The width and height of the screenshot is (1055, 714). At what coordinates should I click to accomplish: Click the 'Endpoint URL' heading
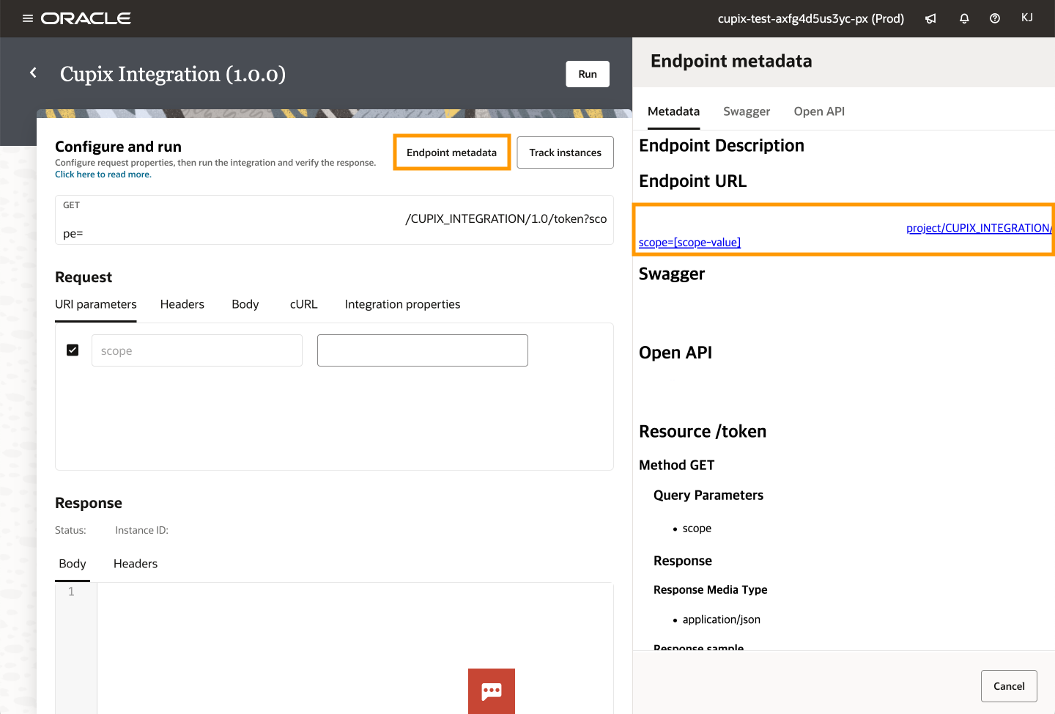click(693, 181)
